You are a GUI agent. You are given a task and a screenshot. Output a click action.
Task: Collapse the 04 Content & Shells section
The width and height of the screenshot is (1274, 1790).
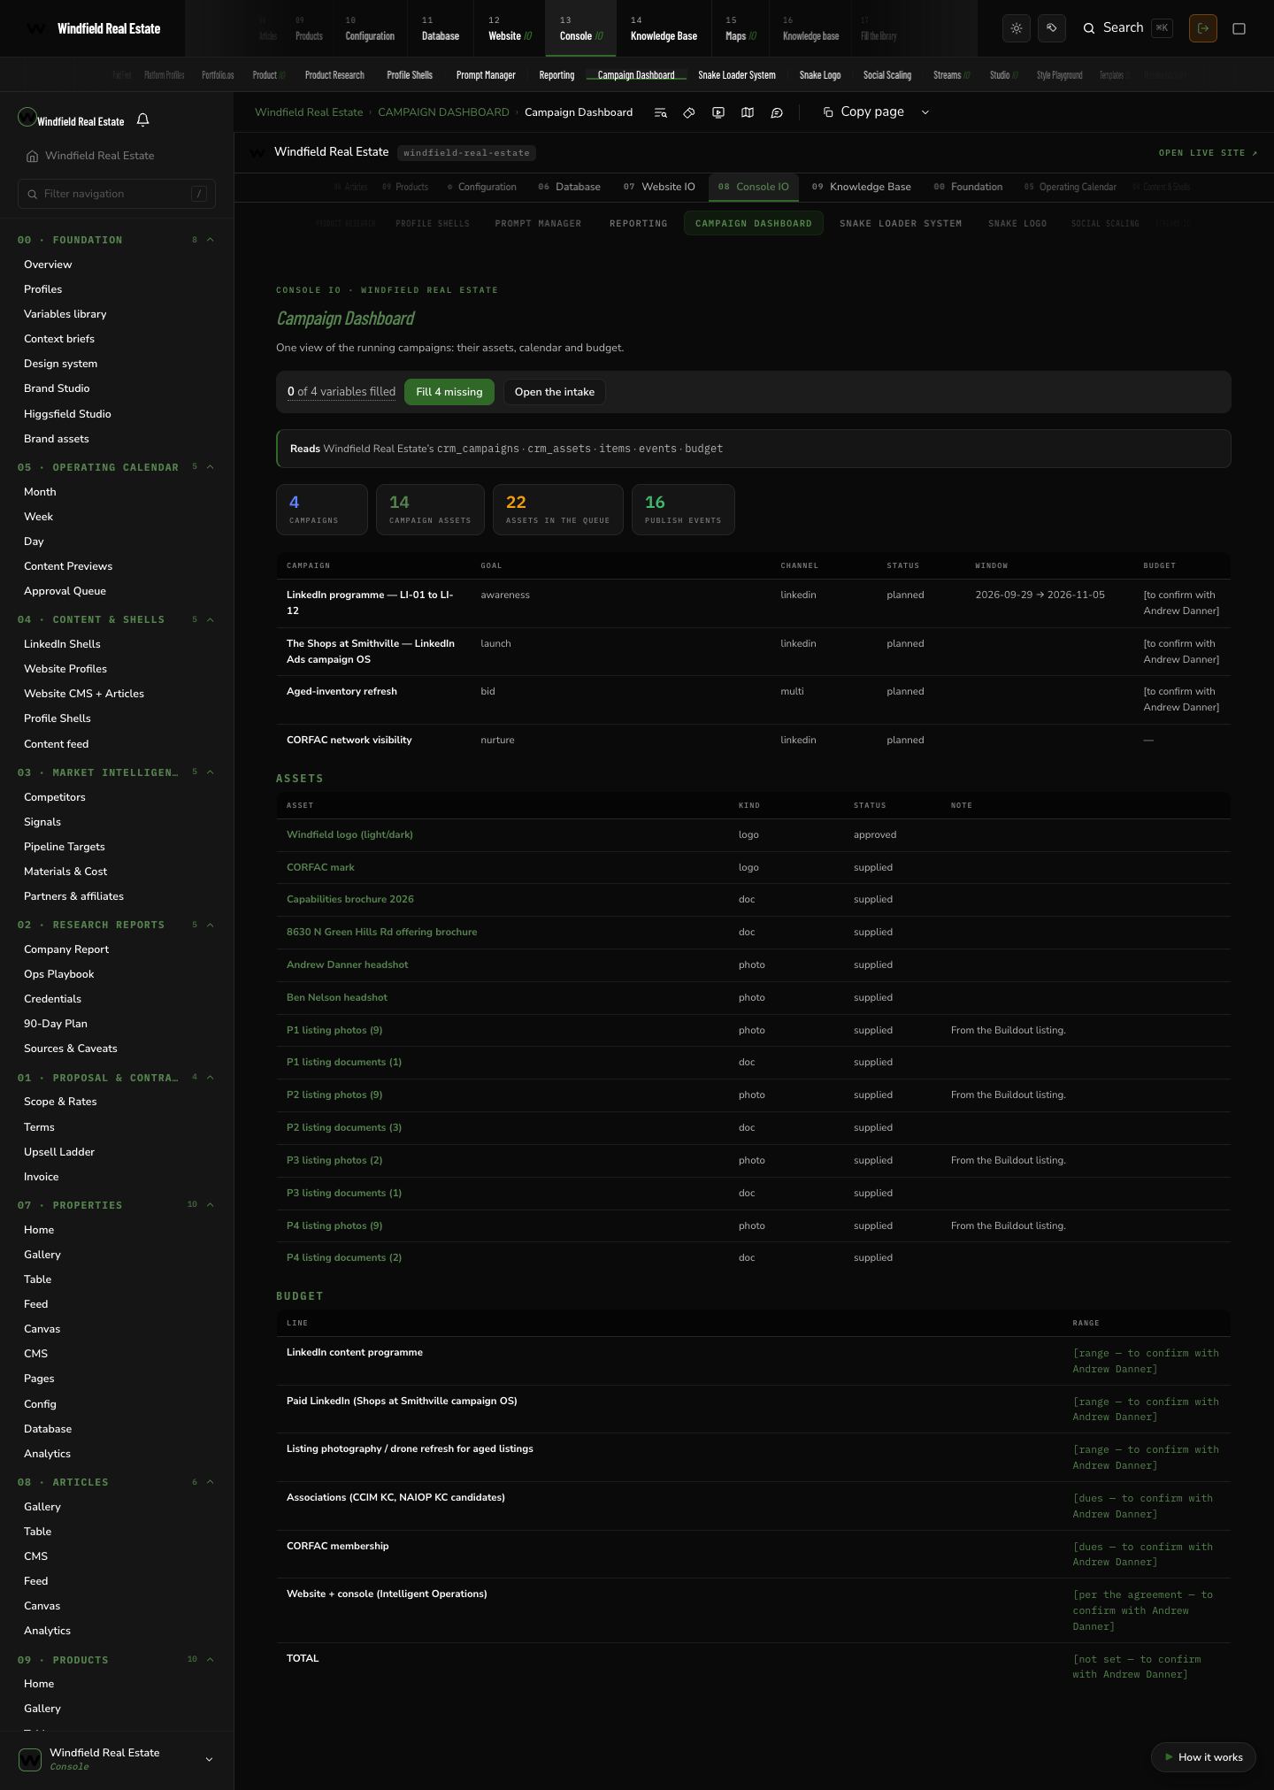coord(210,619)
